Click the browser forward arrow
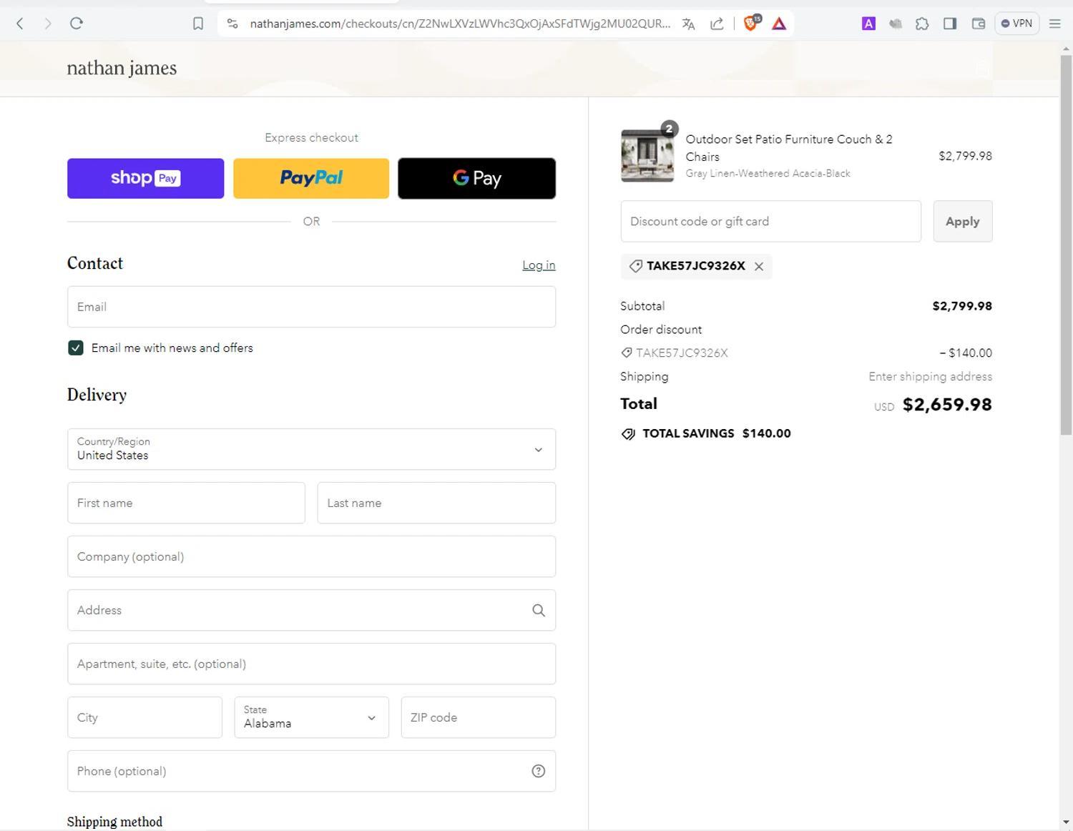Image resolution: width=1073 pixels, height=831 pixels. [47, 24]
